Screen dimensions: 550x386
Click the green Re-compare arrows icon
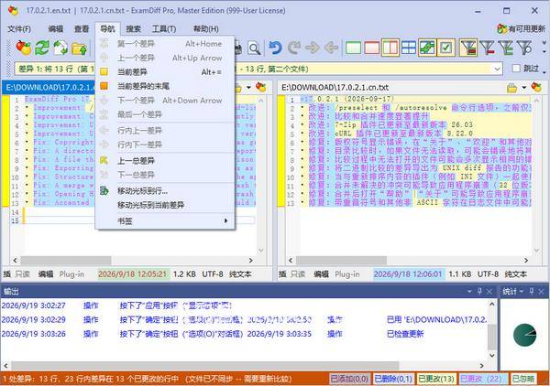tap(42, 48)
